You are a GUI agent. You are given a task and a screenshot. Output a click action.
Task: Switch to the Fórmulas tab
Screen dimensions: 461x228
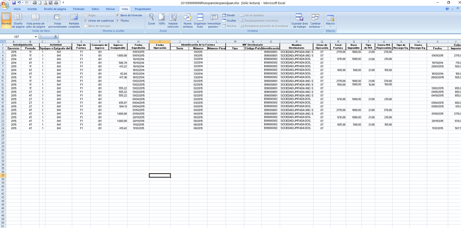[79, 9]
